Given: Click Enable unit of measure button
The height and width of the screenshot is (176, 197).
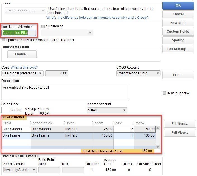Looking at the screenshot, I should point(22,54).
